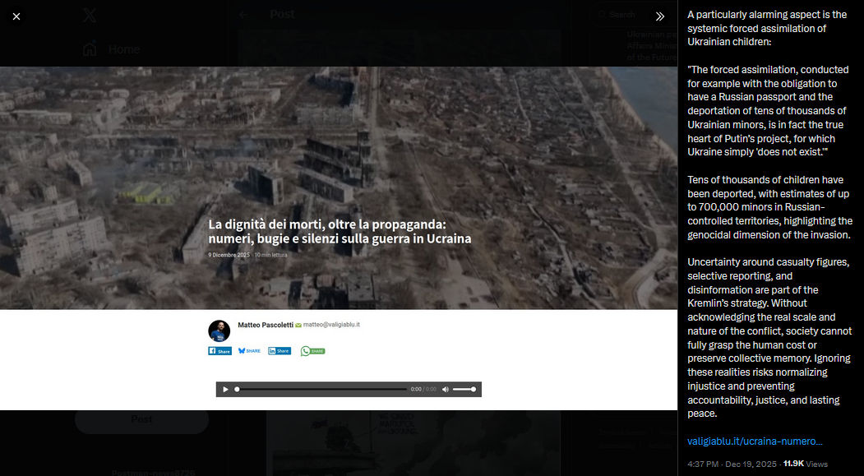Close the image viewer with X icon
Image resolution: width=864 pixels, height=476 pixels.
tap(16, 16)
